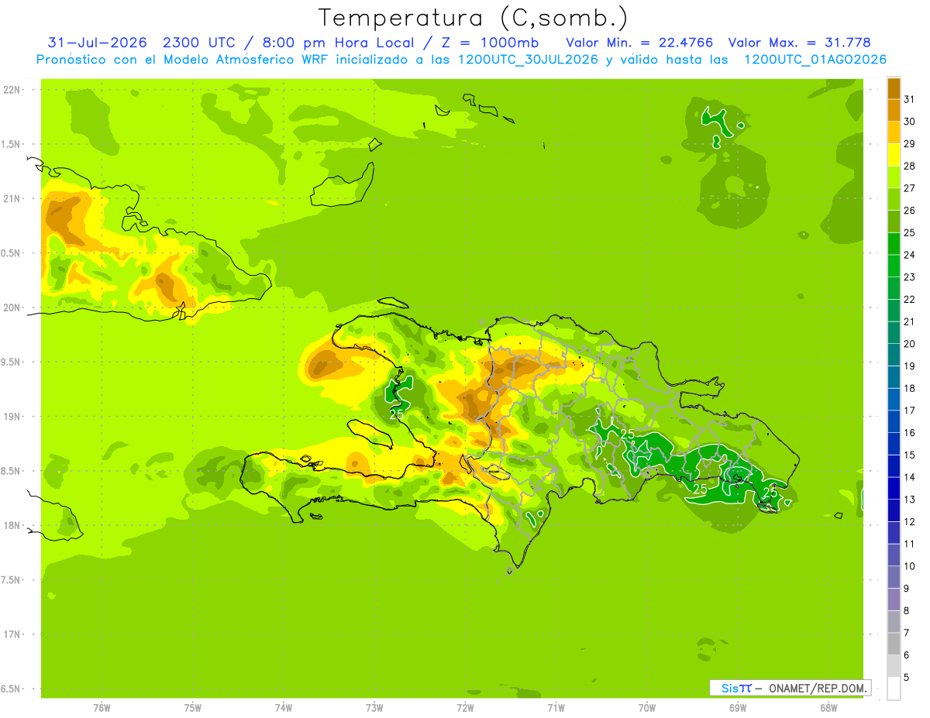The image size is (930, 718).
Task: Click the '1200UTC_30JUL2026' initialization time
Action: point(528,60)
